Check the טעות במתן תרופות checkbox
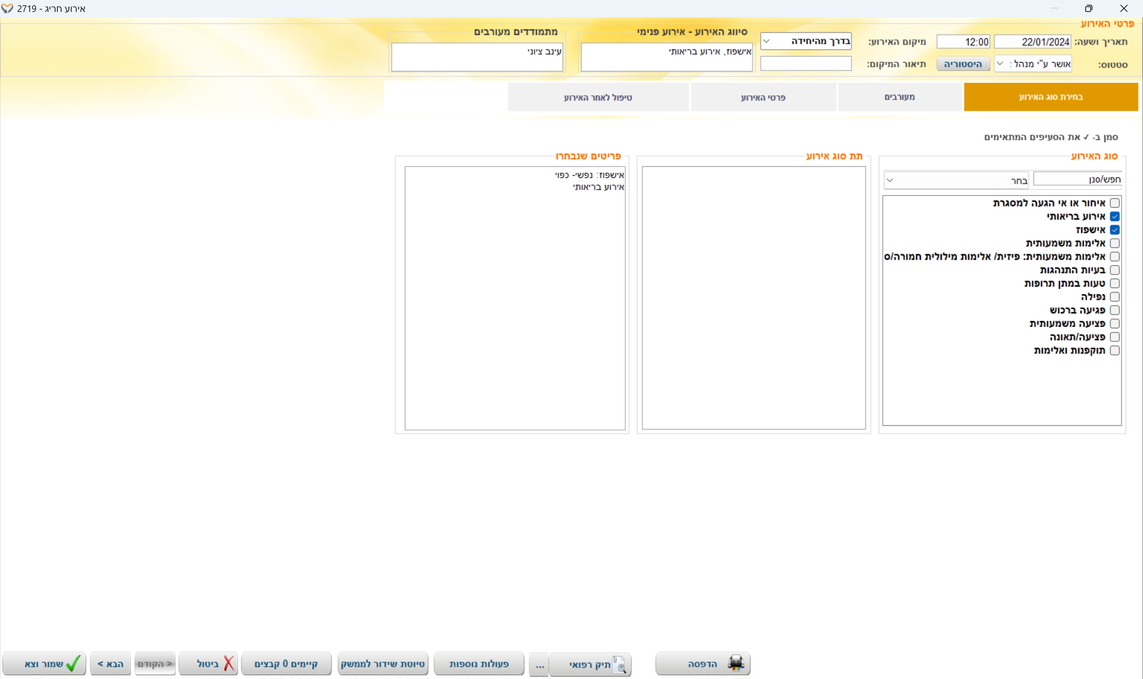The width and height of the screenshot is (1143, 679). [x=1114, y=284]
